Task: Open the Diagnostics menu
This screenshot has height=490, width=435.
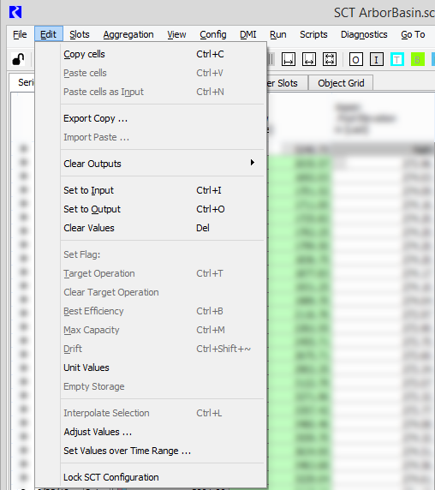Action: (x=364, y=34)
